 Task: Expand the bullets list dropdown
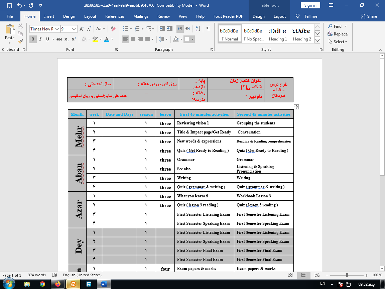131,29
